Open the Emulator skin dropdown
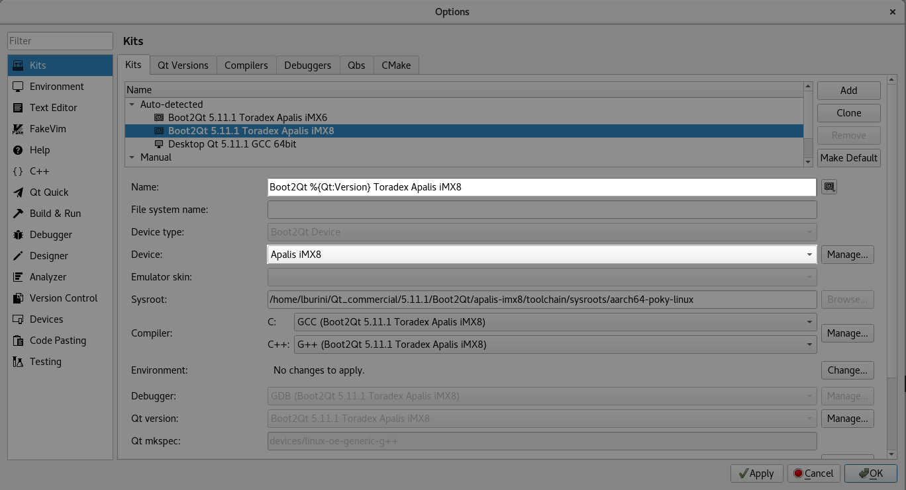Viewport: 906px width, 490px height. point(542,277)
